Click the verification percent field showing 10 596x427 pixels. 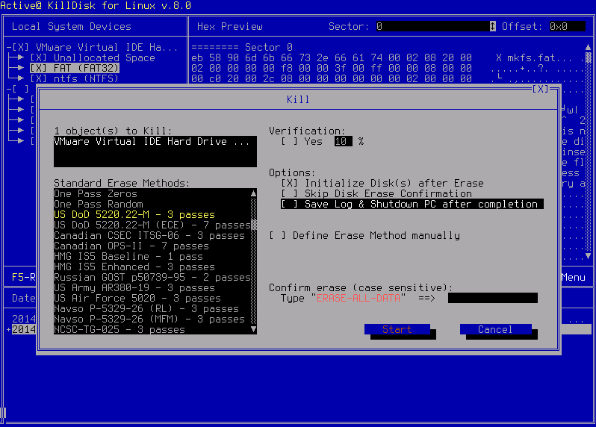343,141
